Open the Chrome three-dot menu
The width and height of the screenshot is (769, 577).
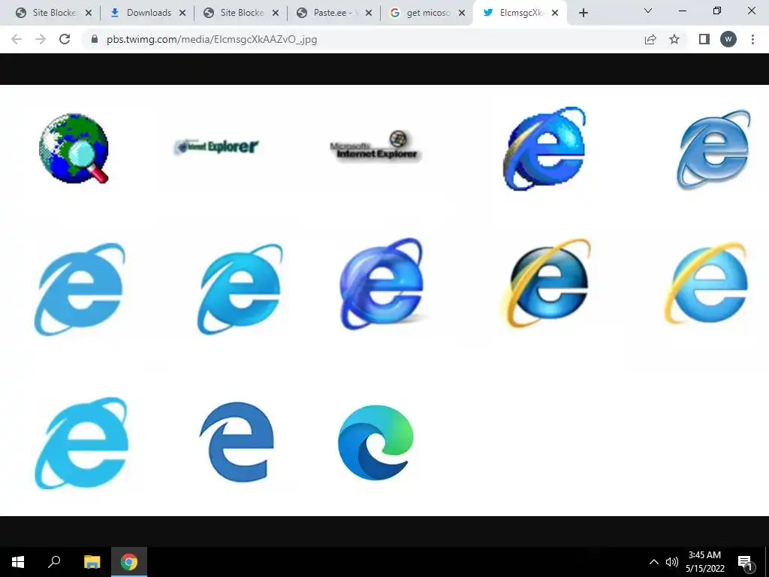coord(752,39)
